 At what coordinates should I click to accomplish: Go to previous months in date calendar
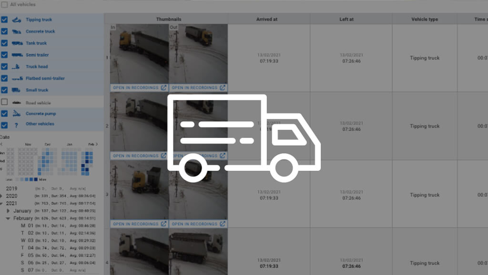[x=1, y=144]
